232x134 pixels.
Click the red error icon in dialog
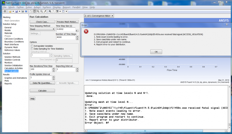tap(86, 31)
